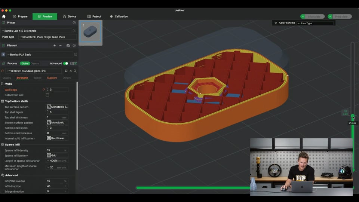The image size is (359, 202).
Task: Discard process preset changes with X
Action: 71,71
